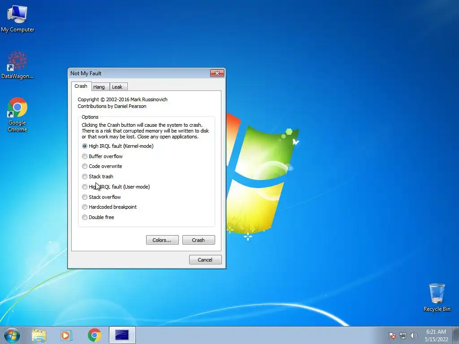This screenshot has height=344, width=459.
Task: Choose the Double free option
Action: point(98,217)
